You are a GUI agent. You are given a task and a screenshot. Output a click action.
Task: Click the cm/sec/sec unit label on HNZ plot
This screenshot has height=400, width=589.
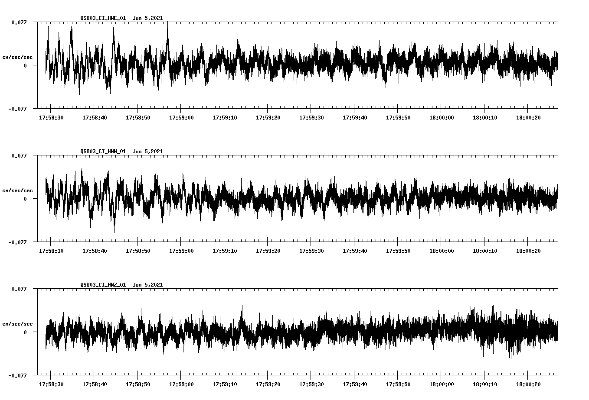tap(17, 324)
